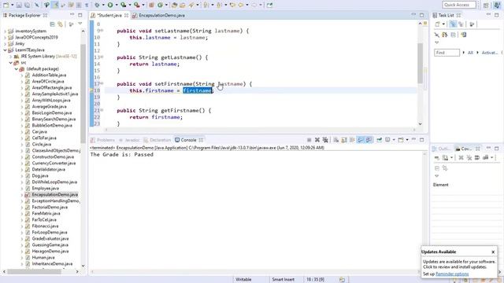Collapse all in Coverage view
504x283 pixels.
[x=437, y=168]
